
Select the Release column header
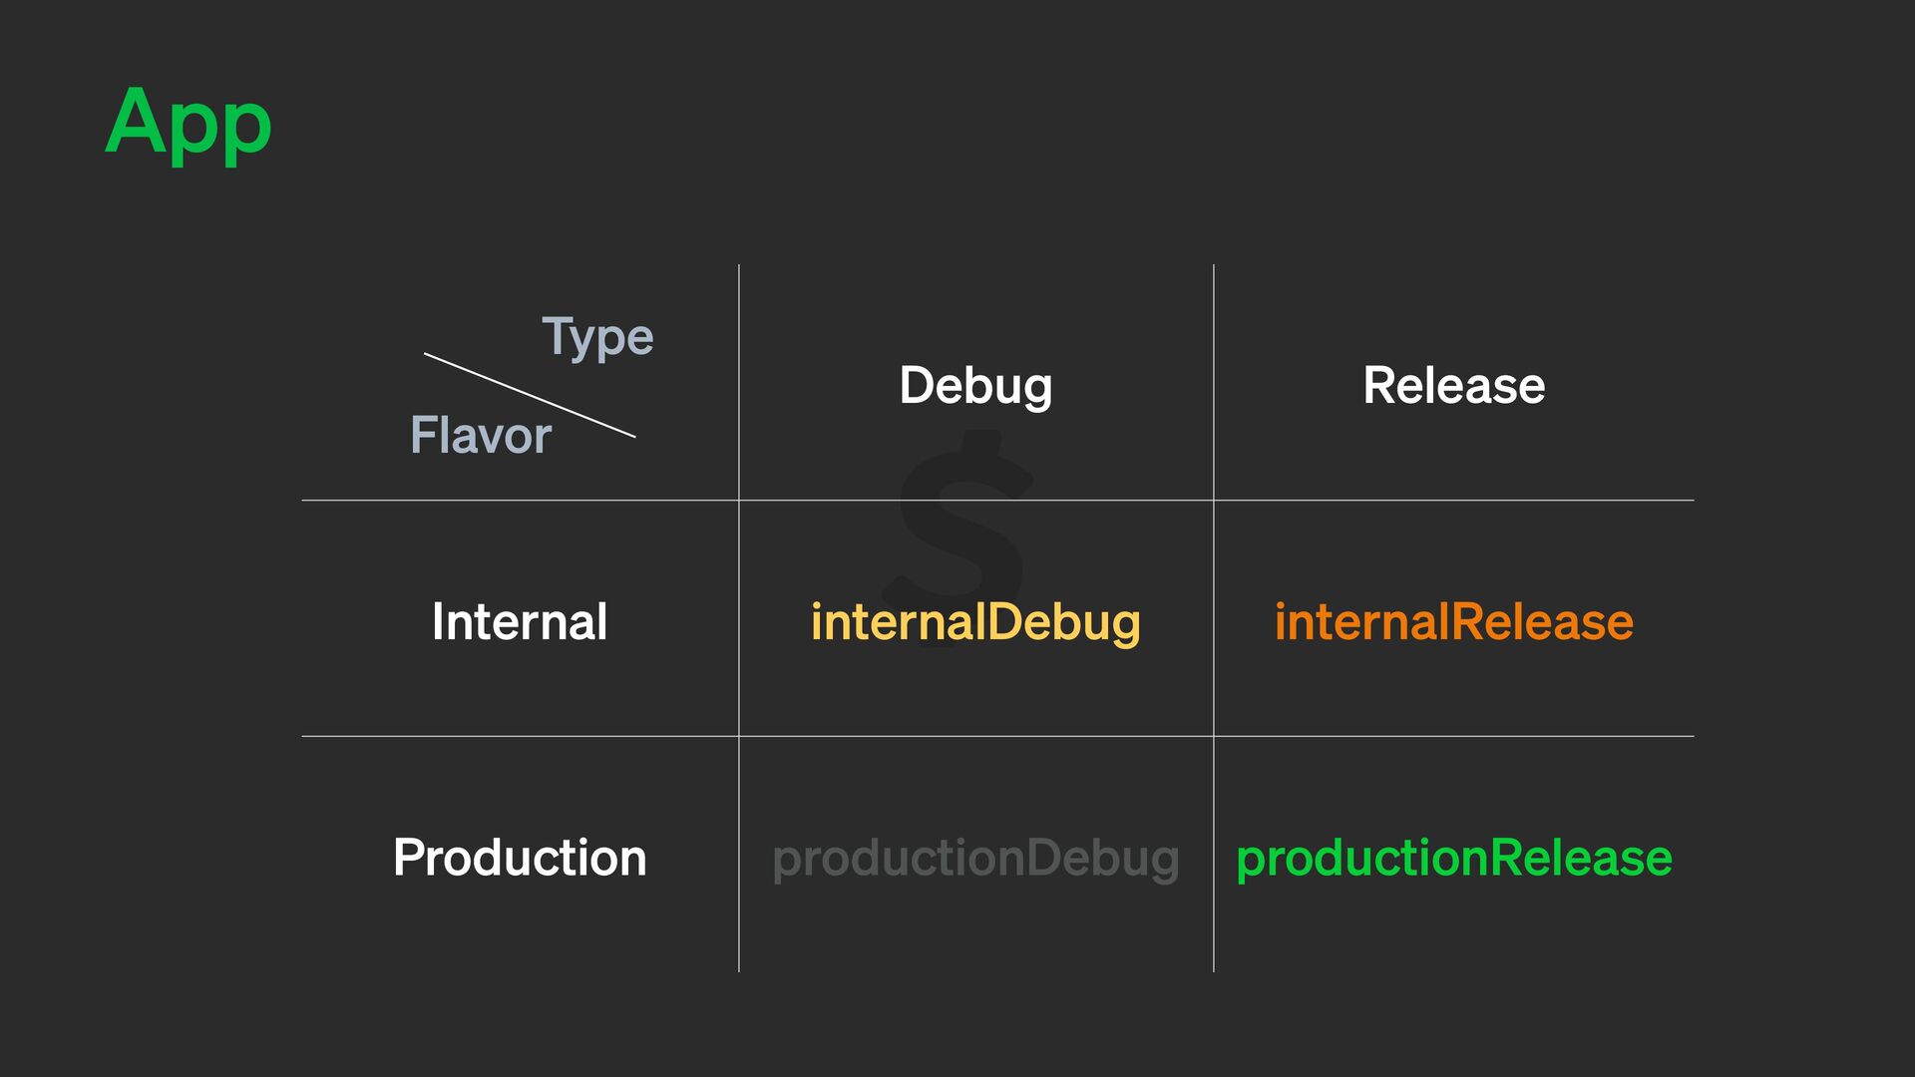pos(1453,386)
